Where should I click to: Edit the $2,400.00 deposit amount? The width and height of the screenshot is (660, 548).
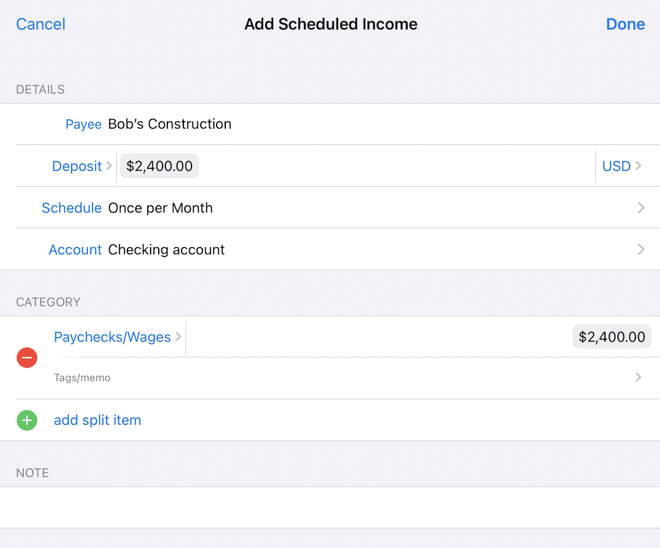[x=159, y=166]
